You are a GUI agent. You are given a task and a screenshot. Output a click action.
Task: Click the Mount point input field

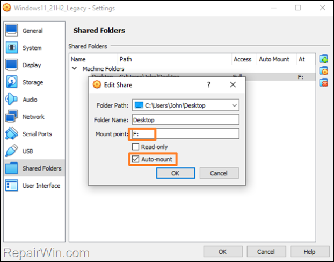point(186,133)
